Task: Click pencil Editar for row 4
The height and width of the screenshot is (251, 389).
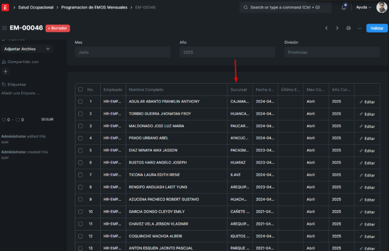Action: point(367,139)
